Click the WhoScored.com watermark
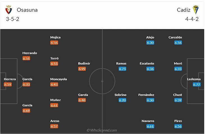 (102, 130)
